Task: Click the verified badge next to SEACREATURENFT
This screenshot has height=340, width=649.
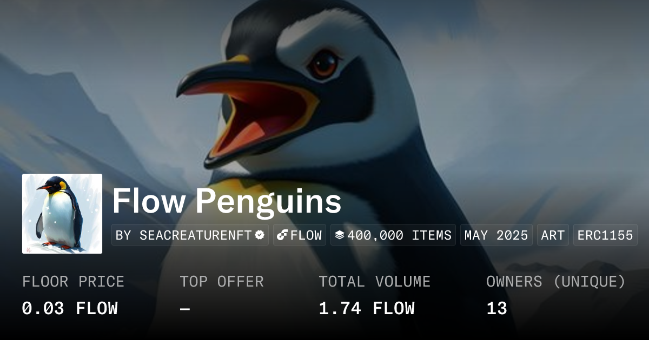Action: click(260, 235)
